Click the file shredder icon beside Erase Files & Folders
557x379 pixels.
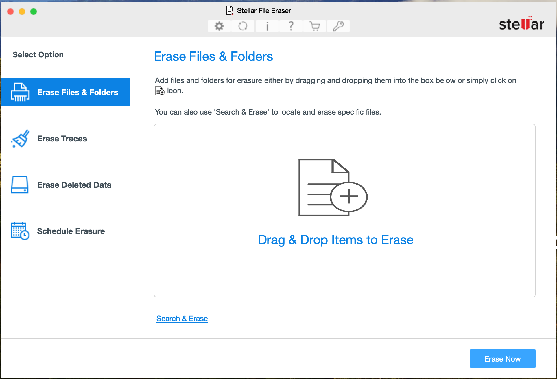click(x=20, y=92)
